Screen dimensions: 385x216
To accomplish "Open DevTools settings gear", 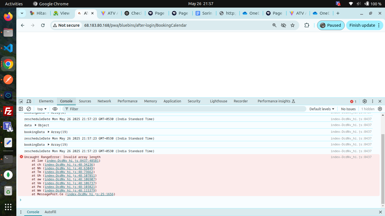I will point(365,101).
